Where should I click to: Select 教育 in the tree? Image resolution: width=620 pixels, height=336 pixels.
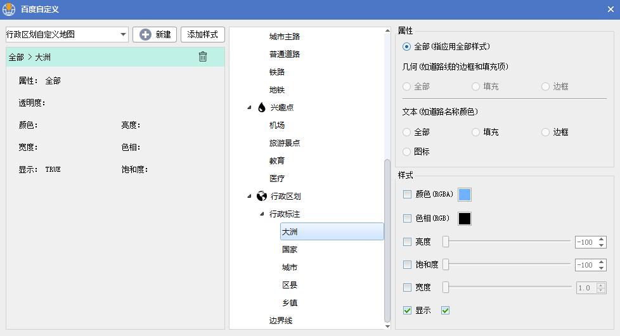click(277, 161)
